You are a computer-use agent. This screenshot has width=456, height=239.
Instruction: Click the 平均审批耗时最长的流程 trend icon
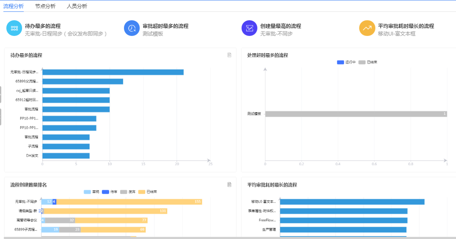click(x=367, y=29)
